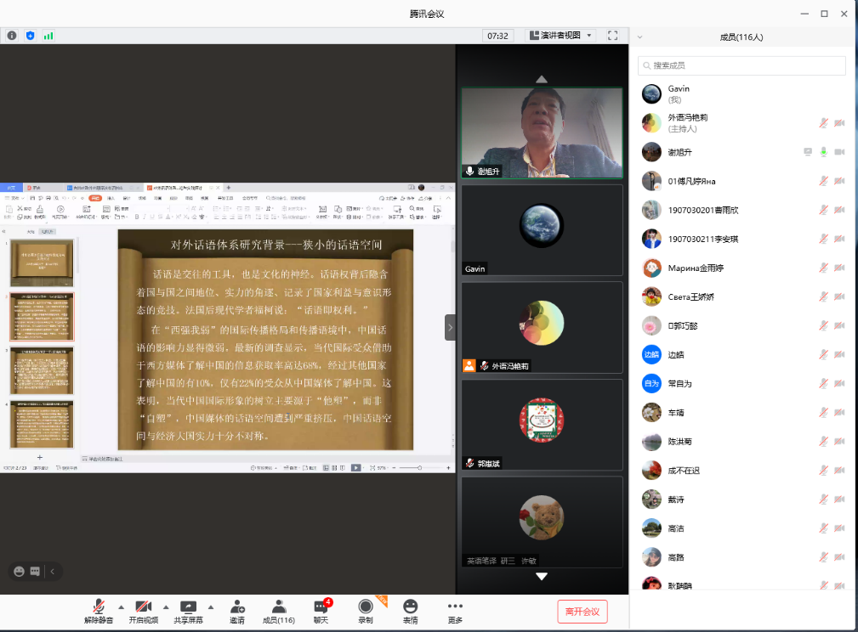Click the emoji smiley in floating bar

tap(20, 572)
